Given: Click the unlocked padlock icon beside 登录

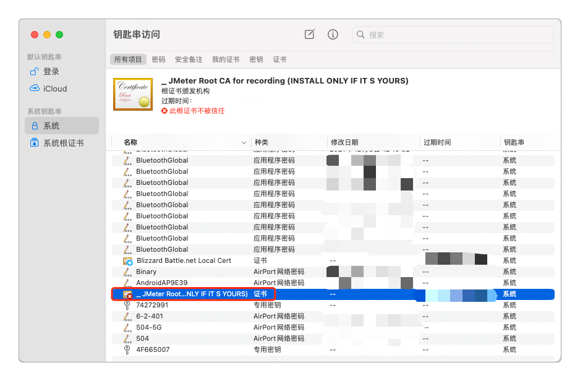Looking at the screenshot, I should click(34, 71).
